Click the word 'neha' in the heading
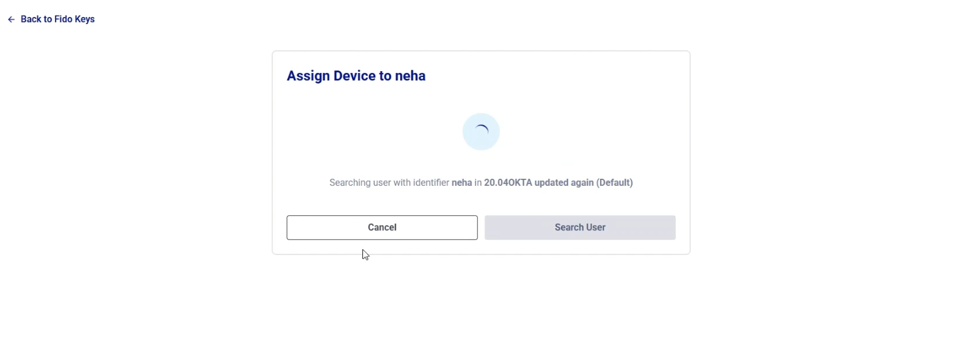967x364 pixels. tap(410, 76)
